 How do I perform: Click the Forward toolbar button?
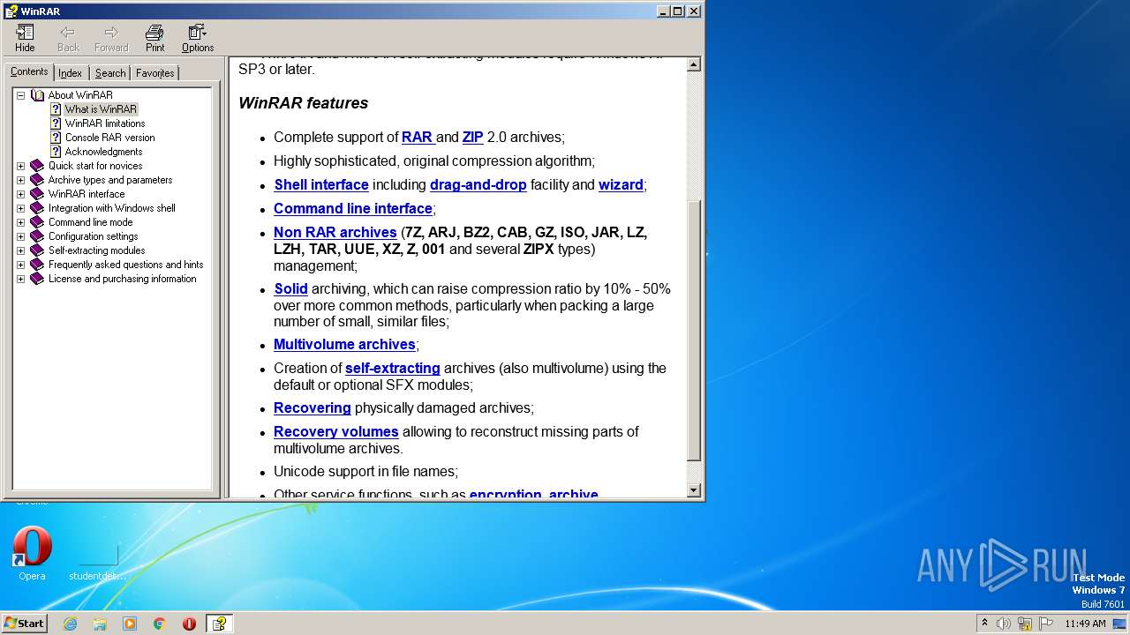(x=111, y=38)
